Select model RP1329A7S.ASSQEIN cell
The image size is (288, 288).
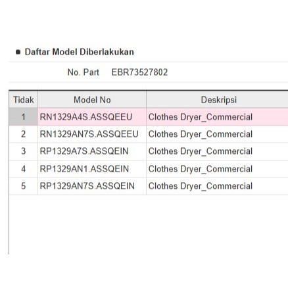[92, 151]
